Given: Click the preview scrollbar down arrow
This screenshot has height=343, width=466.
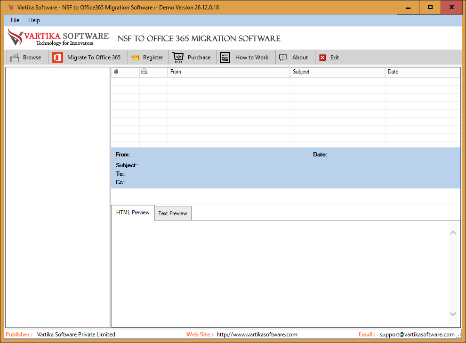Looking at the screenshot, I should (x=453, y=314).
